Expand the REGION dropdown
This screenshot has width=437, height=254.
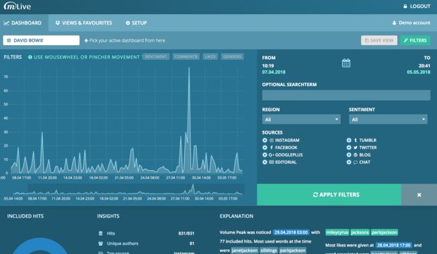point(301,120)
